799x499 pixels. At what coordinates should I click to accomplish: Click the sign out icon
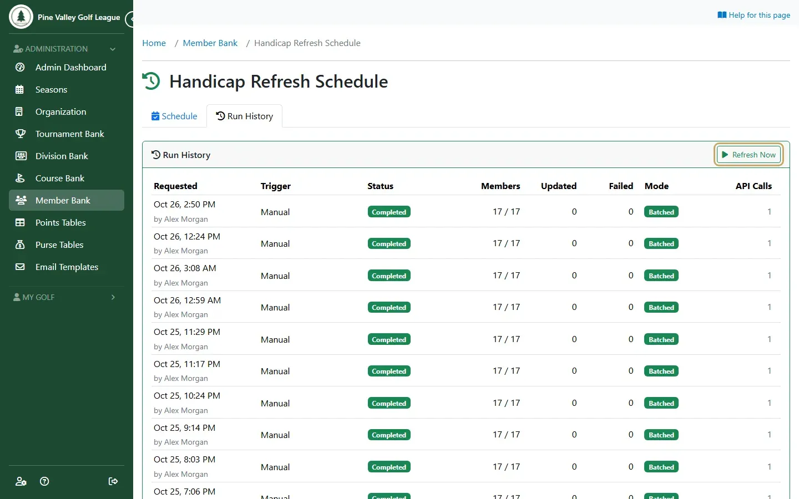(x=113, y=481)
